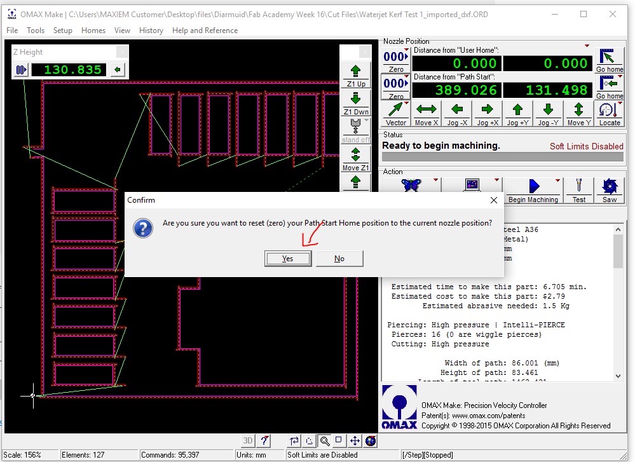Viewport: 635px width, 462px height.
Task: Zero the Z Height counter
Action: [20, 70]
